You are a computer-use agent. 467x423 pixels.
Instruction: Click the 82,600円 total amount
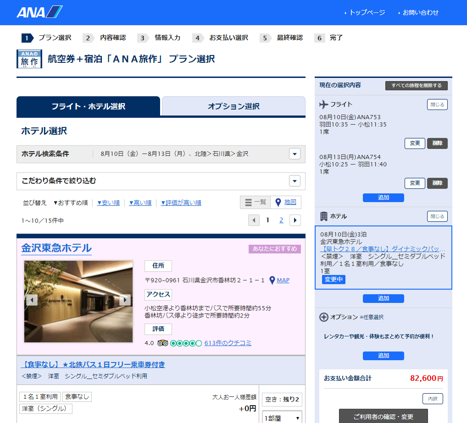[427, 378]
